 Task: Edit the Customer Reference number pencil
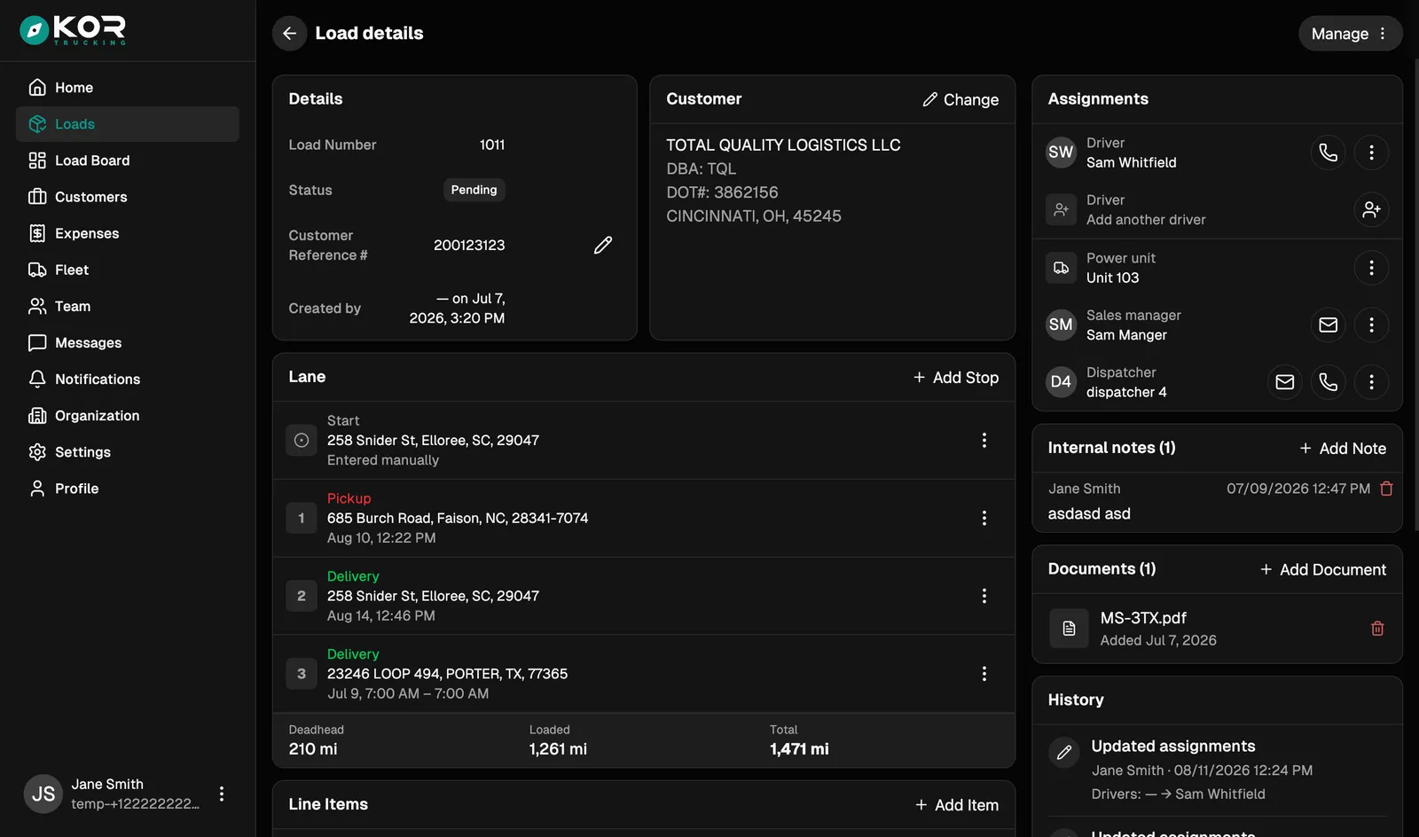(x=603, y=245)
